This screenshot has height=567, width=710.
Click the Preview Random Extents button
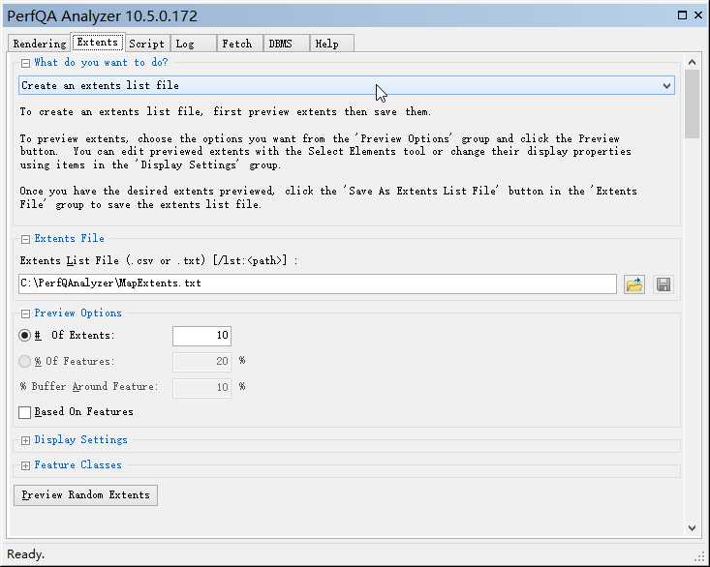tap(85, 495)
